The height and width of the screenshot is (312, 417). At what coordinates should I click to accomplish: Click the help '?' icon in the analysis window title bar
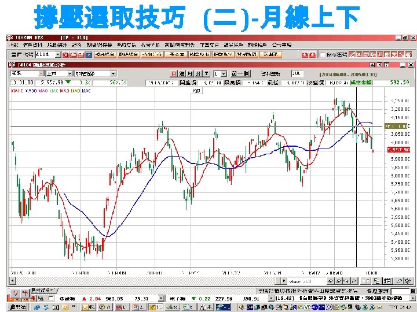[x=387, y=65]
